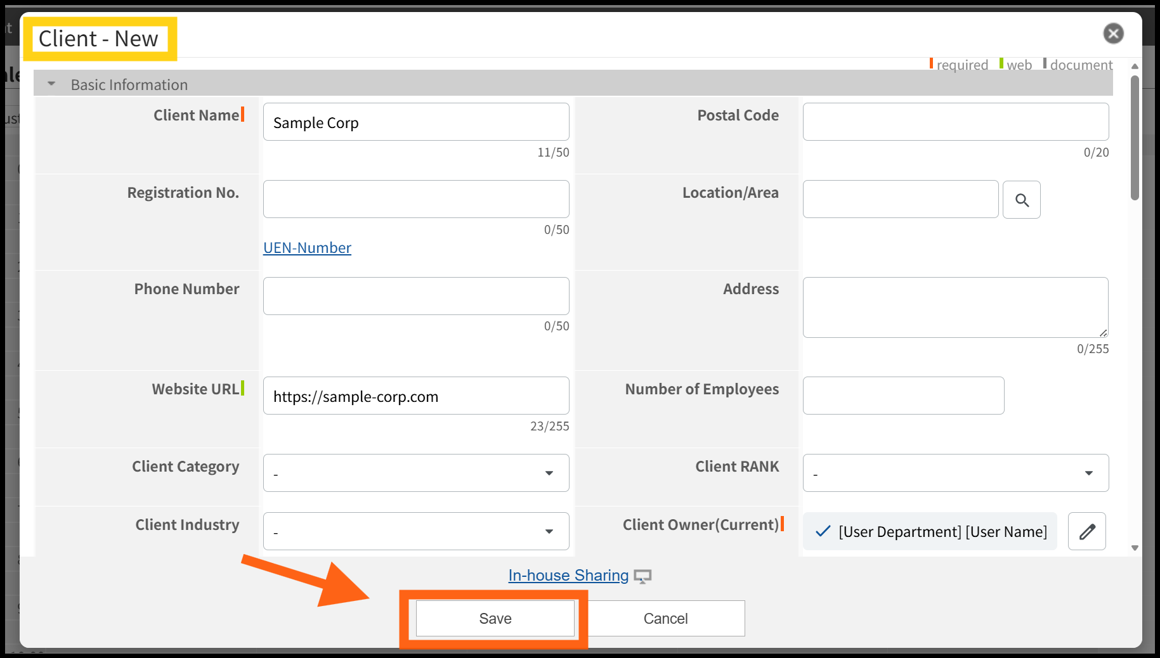Close the Client - New dialog

coord(1113,34)
